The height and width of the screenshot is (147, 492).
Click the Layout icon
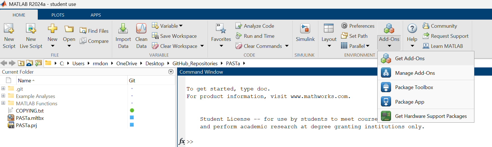329,29
